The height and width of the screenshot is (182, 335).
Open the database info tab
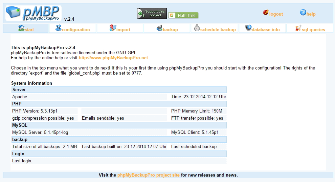click(262, 28)
